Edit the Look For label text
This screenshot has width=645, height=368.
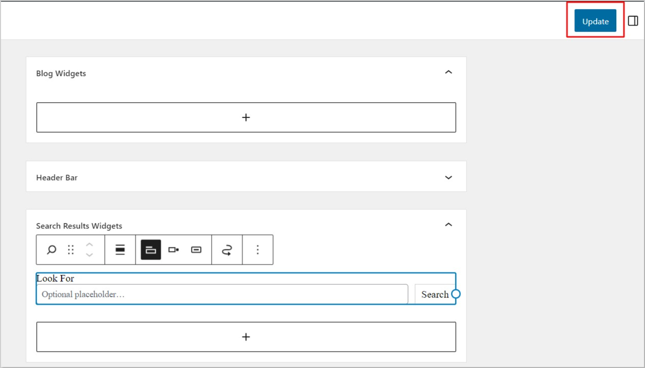(54, 278)
